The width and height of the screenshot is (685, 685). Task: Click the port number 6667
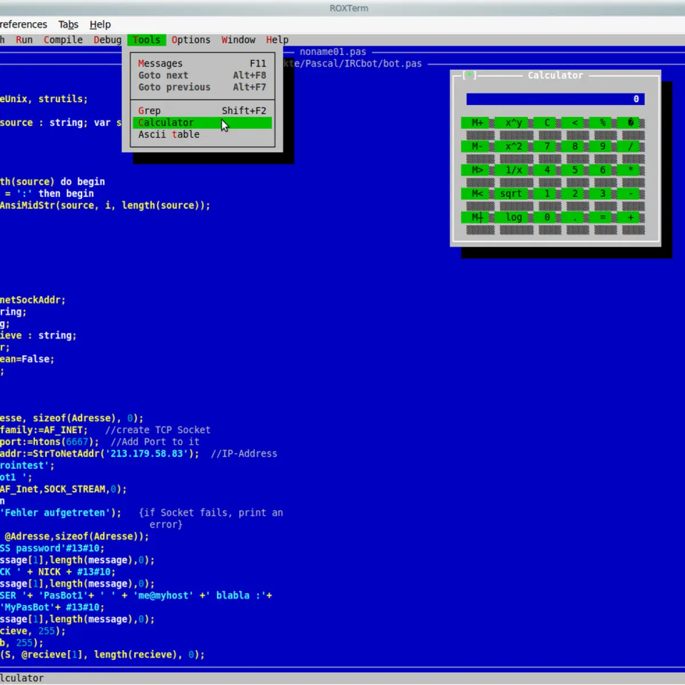(x=77, y=442)
